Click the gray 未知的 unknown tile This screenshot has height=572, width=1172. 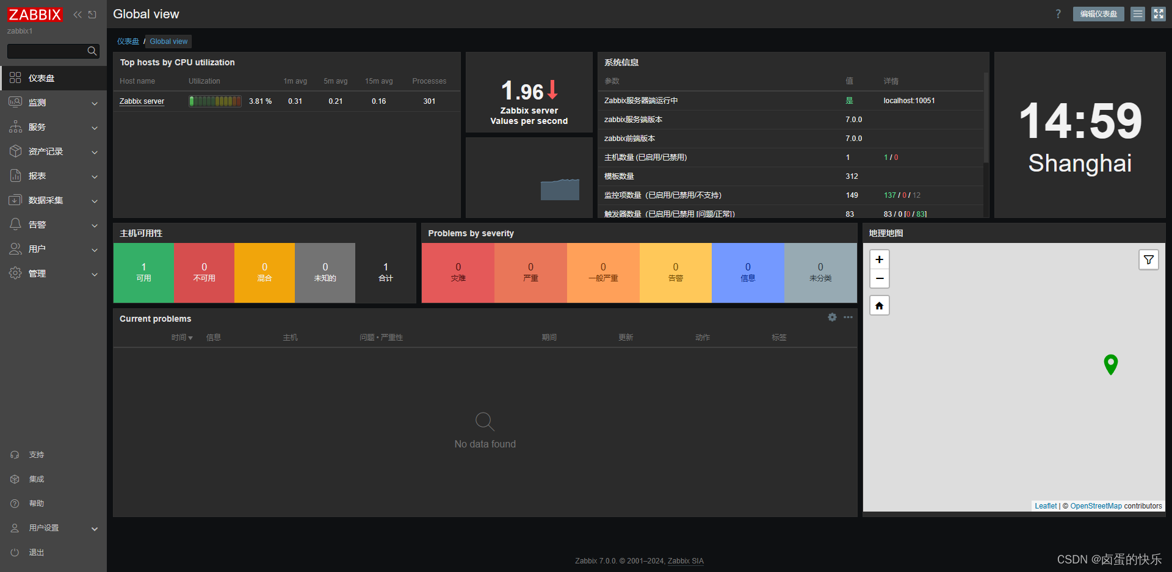325,273
